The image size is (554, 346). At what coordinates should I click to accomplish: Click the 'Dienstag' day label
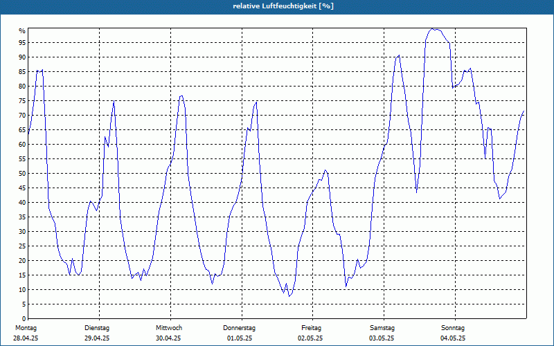coord(97,328)
